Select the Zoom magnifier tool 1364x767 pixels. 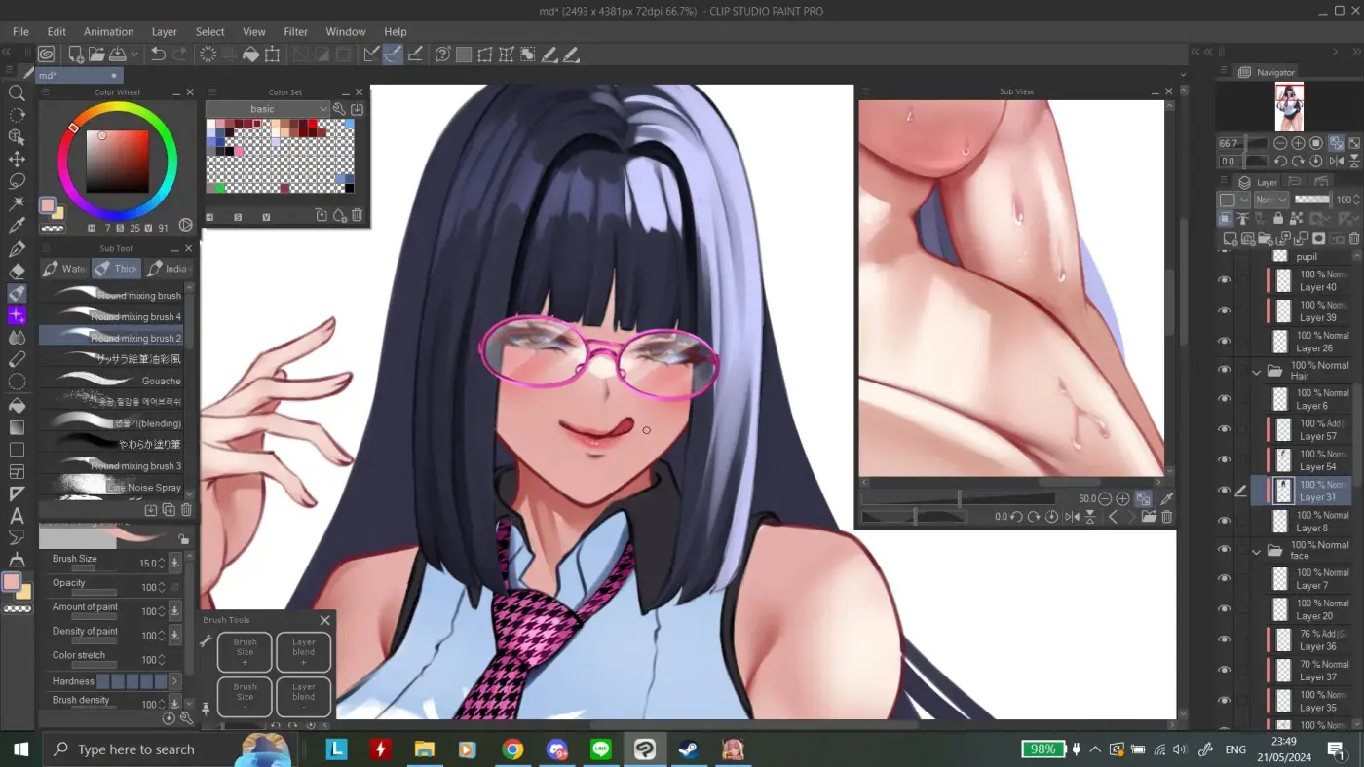pyautogui.click(x=17, y=93)
